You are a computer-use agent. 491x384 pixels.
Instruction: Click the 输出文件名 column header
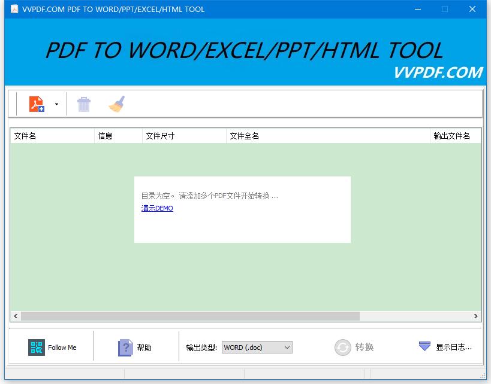456,136
